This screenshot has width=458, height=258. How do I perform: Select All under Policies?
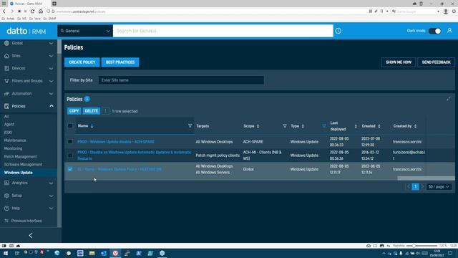click(6, 116)
